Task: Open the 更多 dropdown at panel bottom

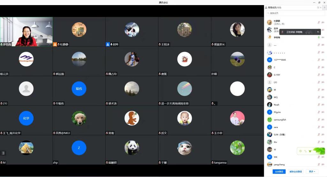Action: (x=312, y=172)
